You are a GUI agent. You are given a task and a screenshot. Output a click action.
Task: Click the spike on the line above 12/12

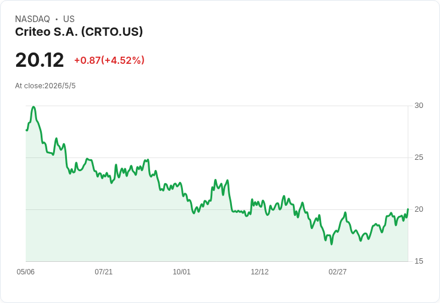pos(252,199)
